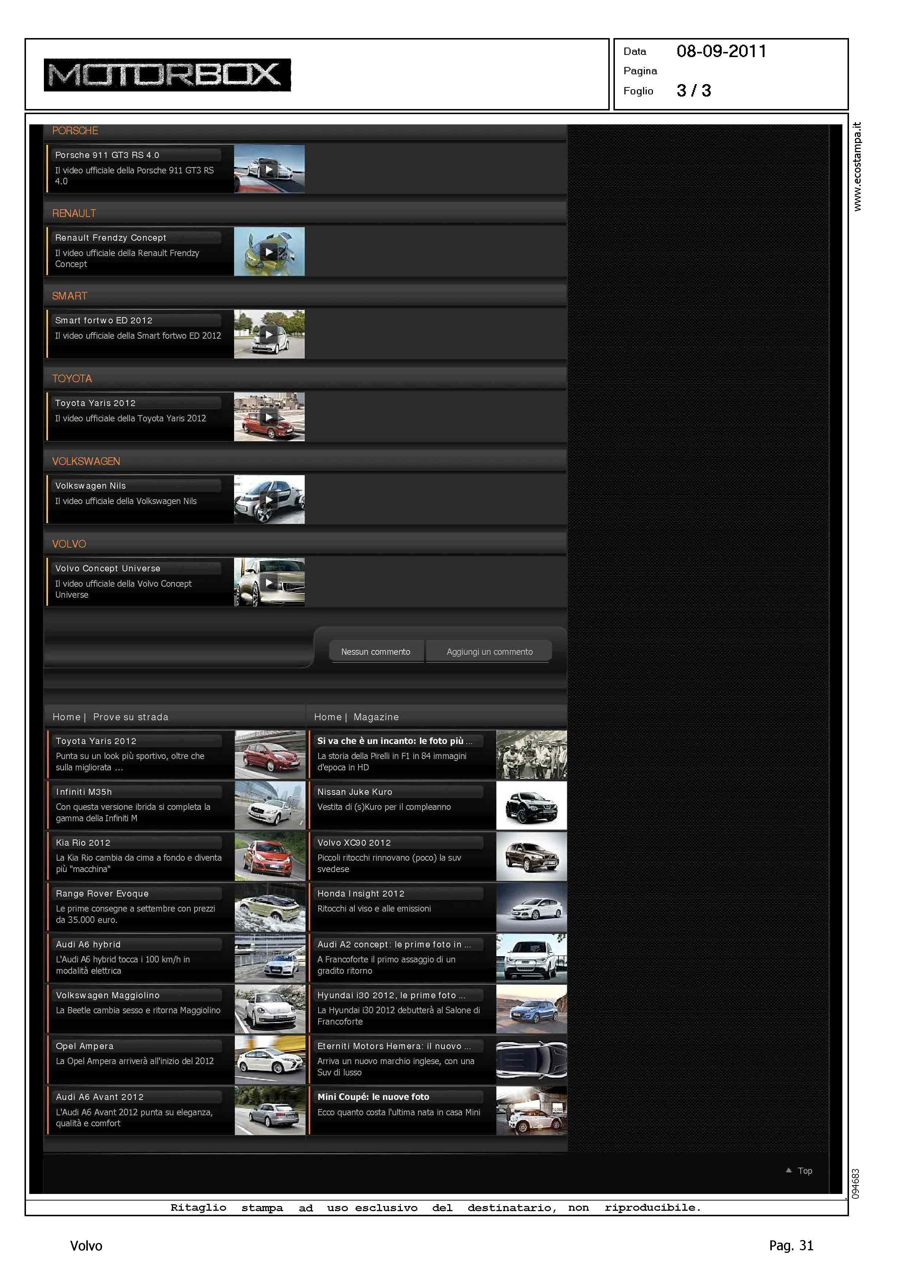
Task: Play the Renault Frendzy Concept video
Action: [269, 252]
